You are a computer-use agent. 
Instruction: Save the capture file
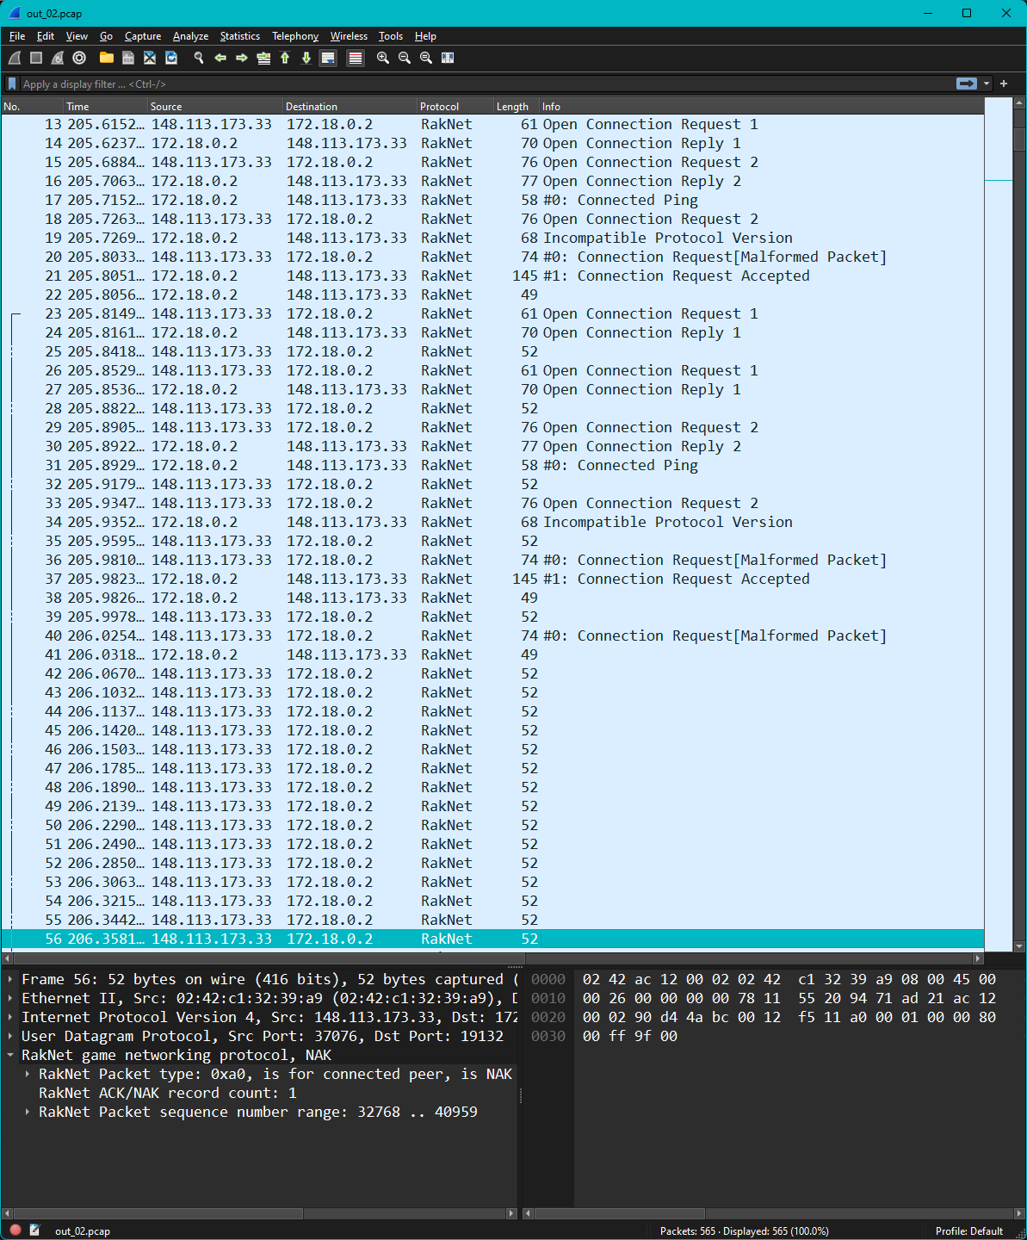coord(127,58)
